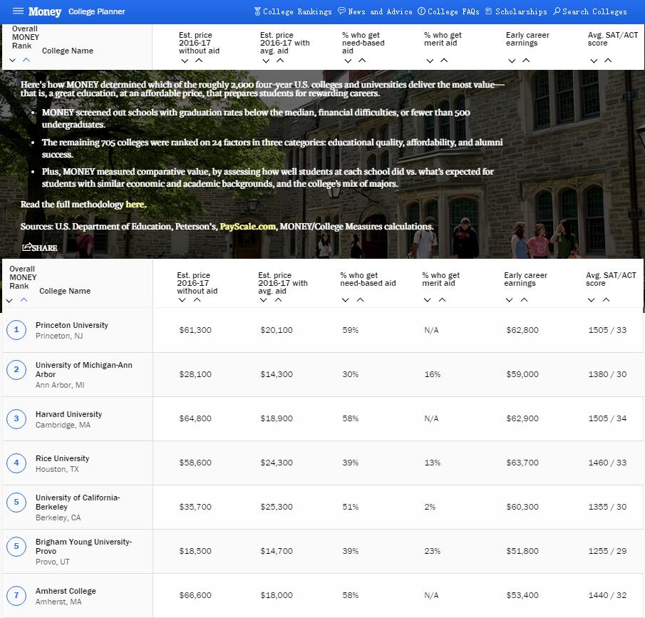Select Brigham Young's $14,700 price with aid
This screenshot has height=618, width=645.
277,551
